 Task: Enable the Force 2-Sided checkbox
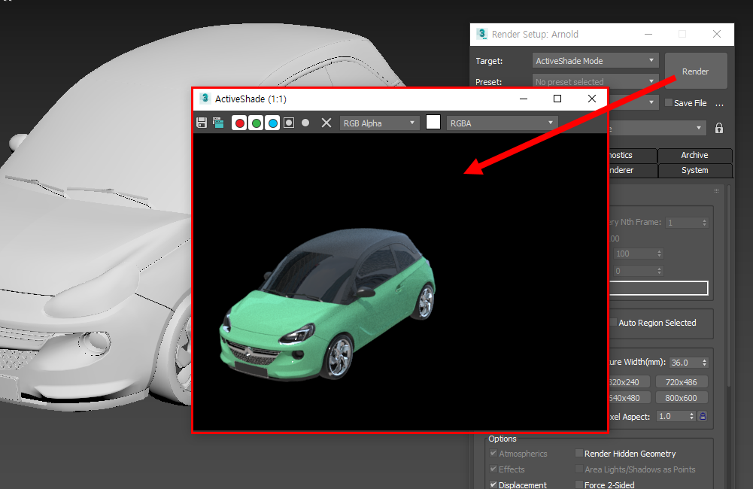579,484
